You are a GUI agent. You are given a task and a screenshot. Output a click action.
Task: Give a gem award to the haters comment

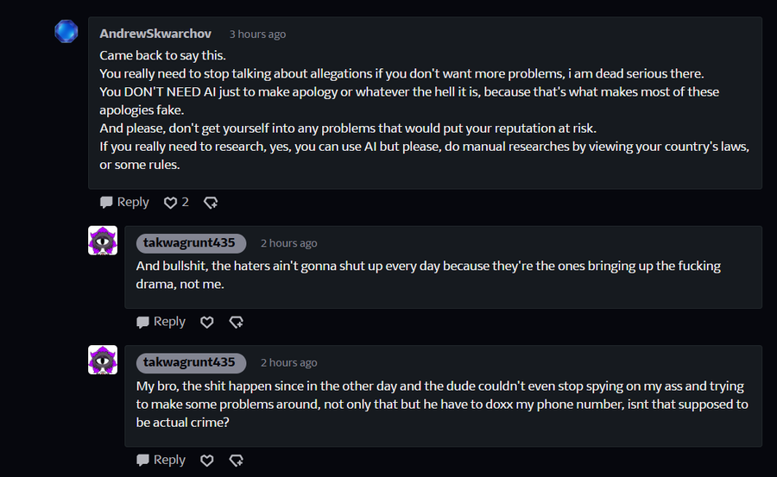236,322
